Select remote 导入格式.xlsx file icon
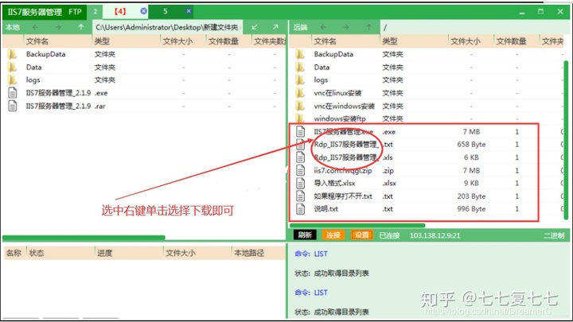 tap(300, 184)
